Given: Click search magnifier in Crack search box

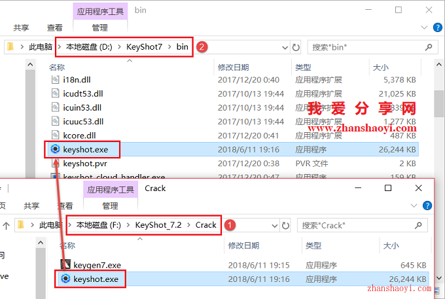Looking at the screenshot, I should click(x=418, y=226).
